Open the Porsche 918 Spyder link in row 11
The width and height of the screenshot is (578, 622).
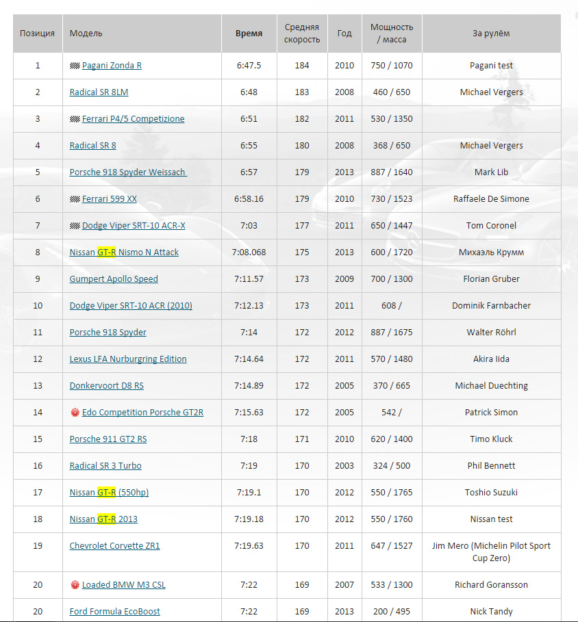(x=108, y=332)
